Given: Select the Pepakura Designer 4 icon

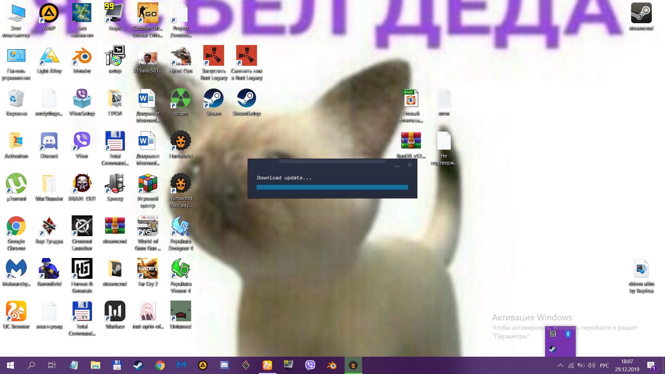Looking at the screenshot, I should tap(180, 227).
